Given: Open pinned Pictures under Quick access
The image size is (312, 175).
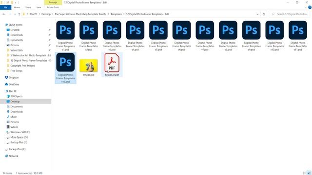Looking at the screenshot, I should point(15,45).
